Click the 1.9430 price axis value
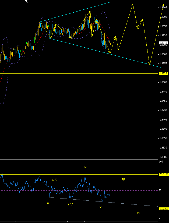 163,110
